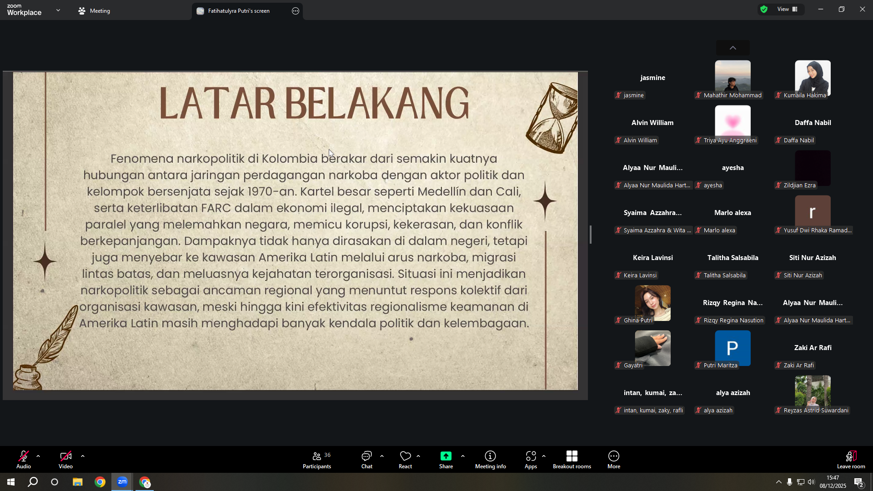873x491 pixels.
Task: Start camera with the Video button
Action: pos(65,460)
